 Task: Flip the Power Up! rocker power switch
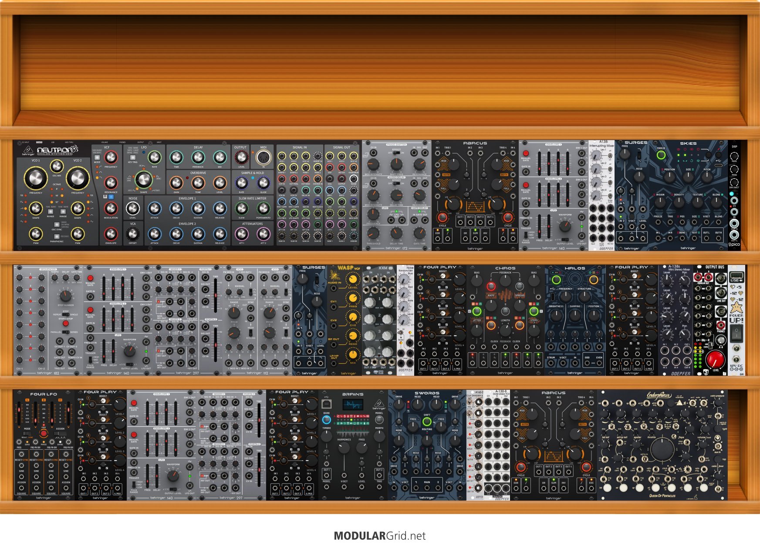[736, 334]
